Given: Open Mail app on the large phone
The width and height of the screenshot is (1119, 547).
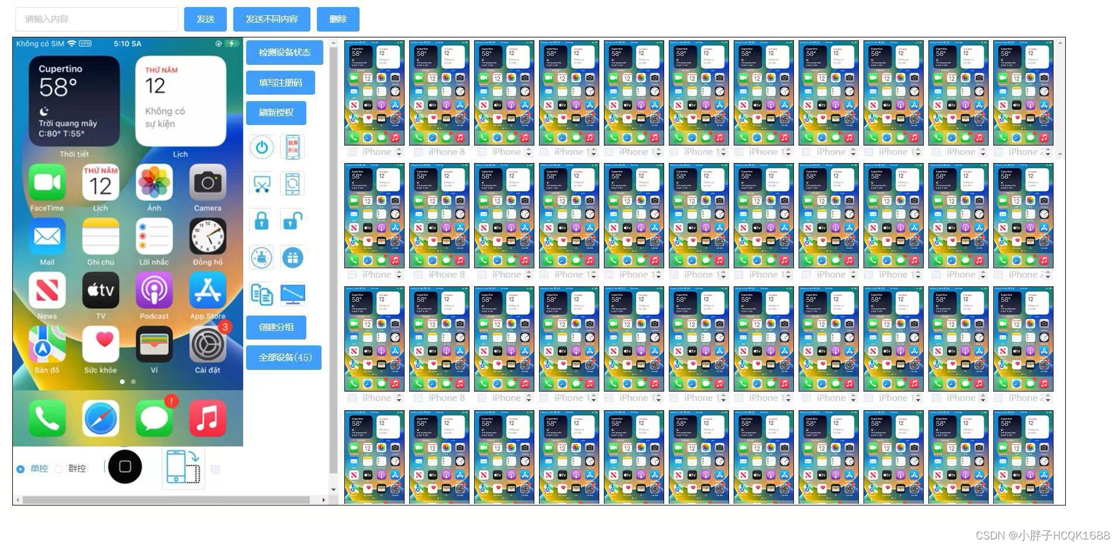Looking at the screenshot, I should coord(47,237).
